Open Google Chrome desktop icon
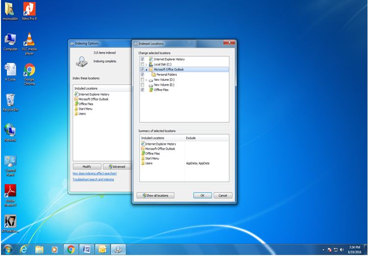The image size is (369, 256). (x=29, y=74)
